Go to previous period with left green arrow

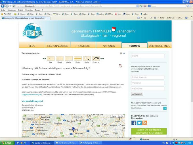coord(45,59)
